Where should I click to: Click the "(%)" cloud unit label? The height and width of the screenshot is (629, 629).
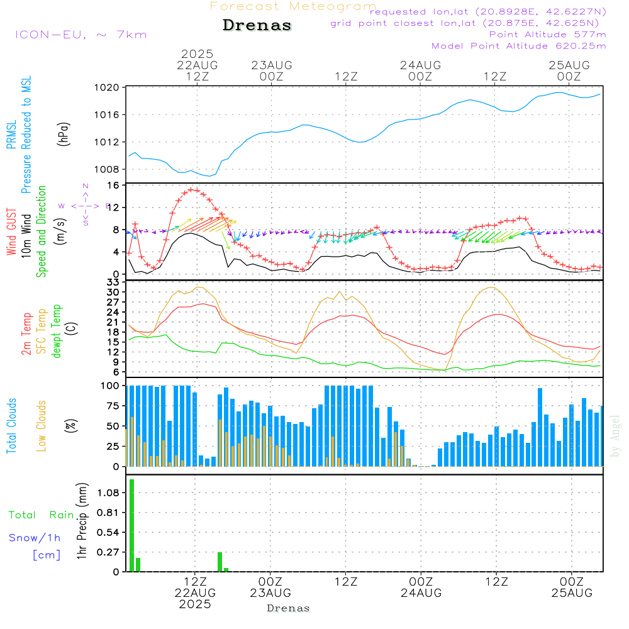click(x=71, y=426)
